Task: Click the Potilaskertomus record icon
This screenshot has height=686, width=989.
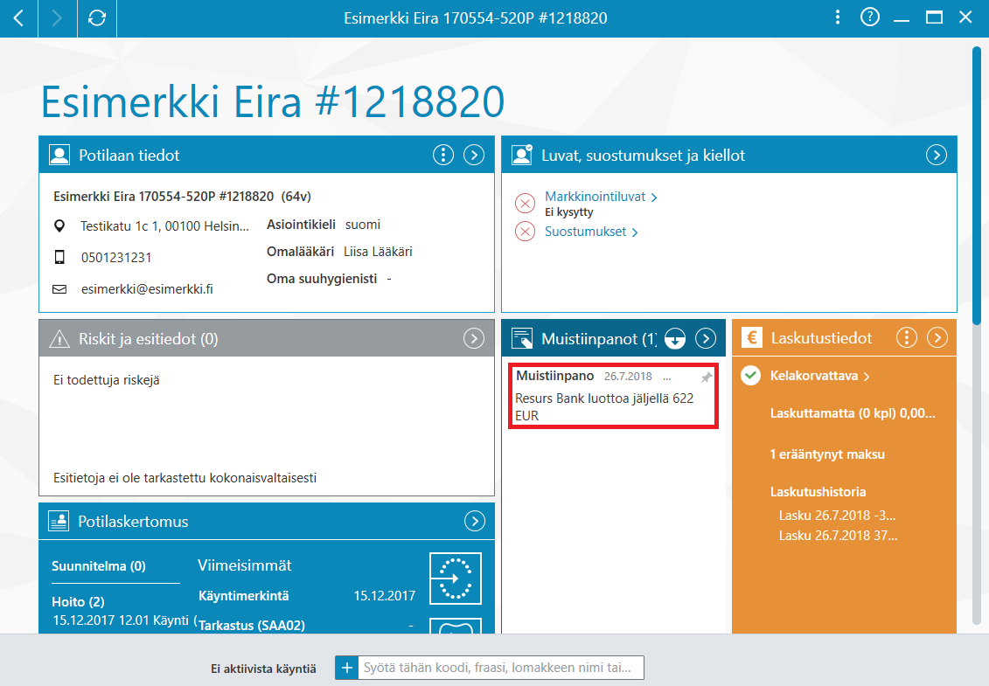Action: pyautogui.click(x=59, y=522)
